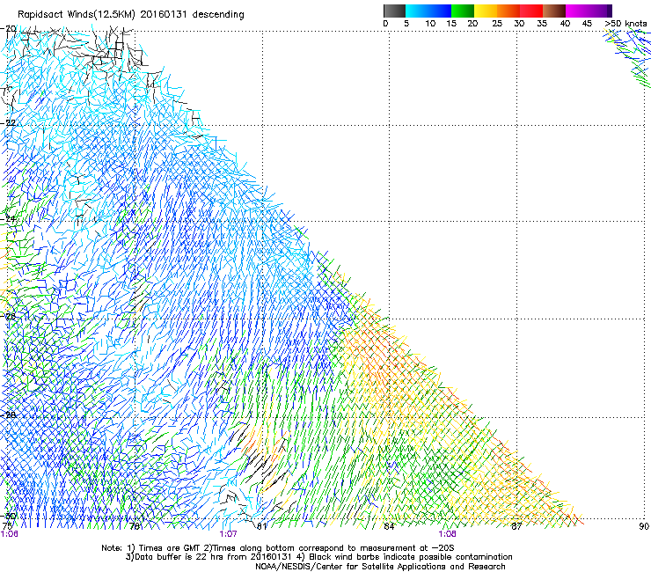This screenshot has height=572, width=651.
Task: Click the purple '1:07' time marker
Action: coord(228,534)
